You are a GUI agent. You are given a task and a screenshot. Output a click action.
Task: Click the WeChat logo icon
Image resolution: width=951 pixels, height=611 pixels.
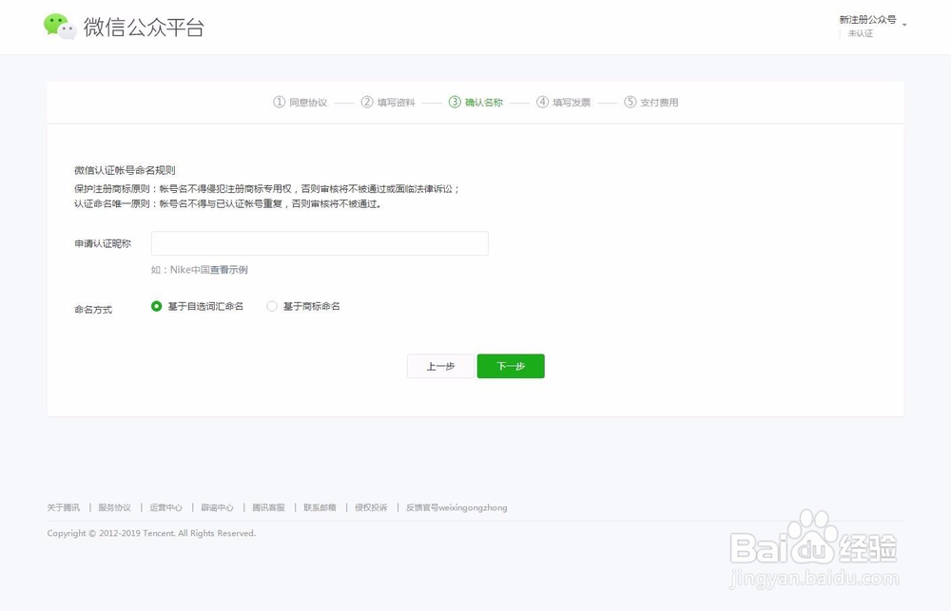[60, 27]
